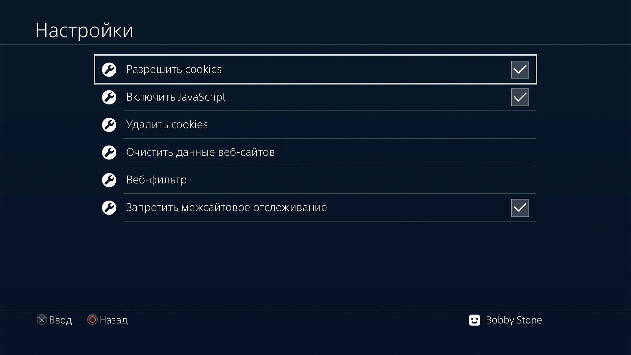Click the Настройки page title
Viewport: 631px width, 355px height.
84,31
